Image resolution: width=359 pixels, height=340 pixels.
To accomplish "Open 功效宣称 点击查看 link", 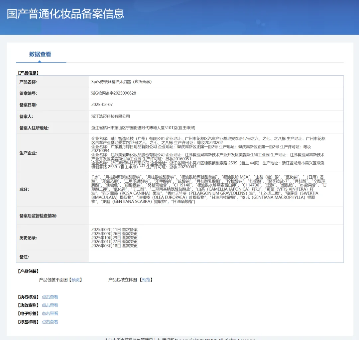I will click(50, 305).
